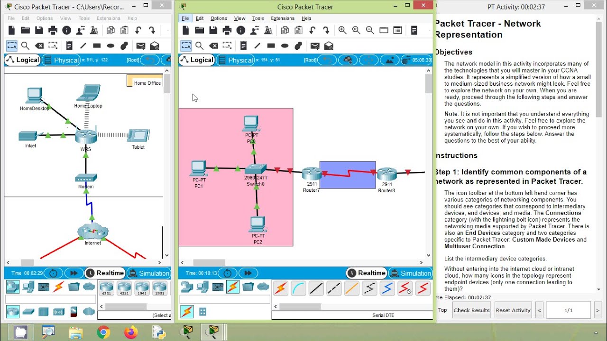Click Reset Activity button
Viewport: 607px width, 341px height.
tap(513, 310)
